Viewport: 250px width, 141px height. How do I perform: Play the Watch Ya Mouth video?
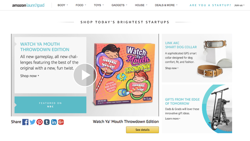85,75
